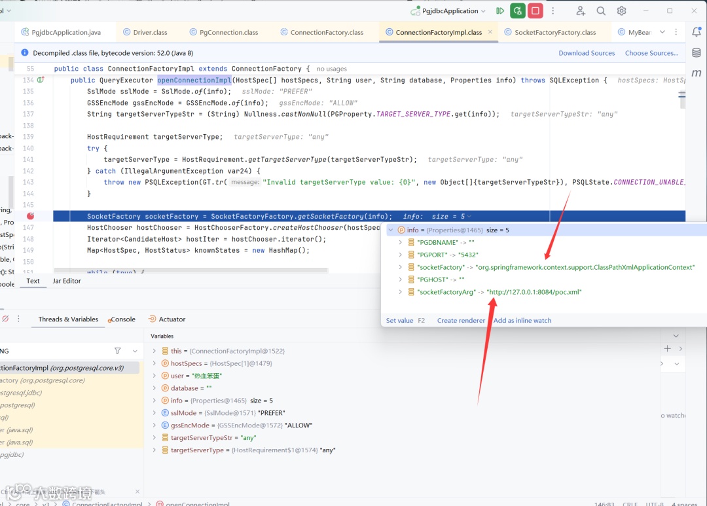Open the Database tool window icon
This screenshot has width=707, height=506.
point(696,53)
